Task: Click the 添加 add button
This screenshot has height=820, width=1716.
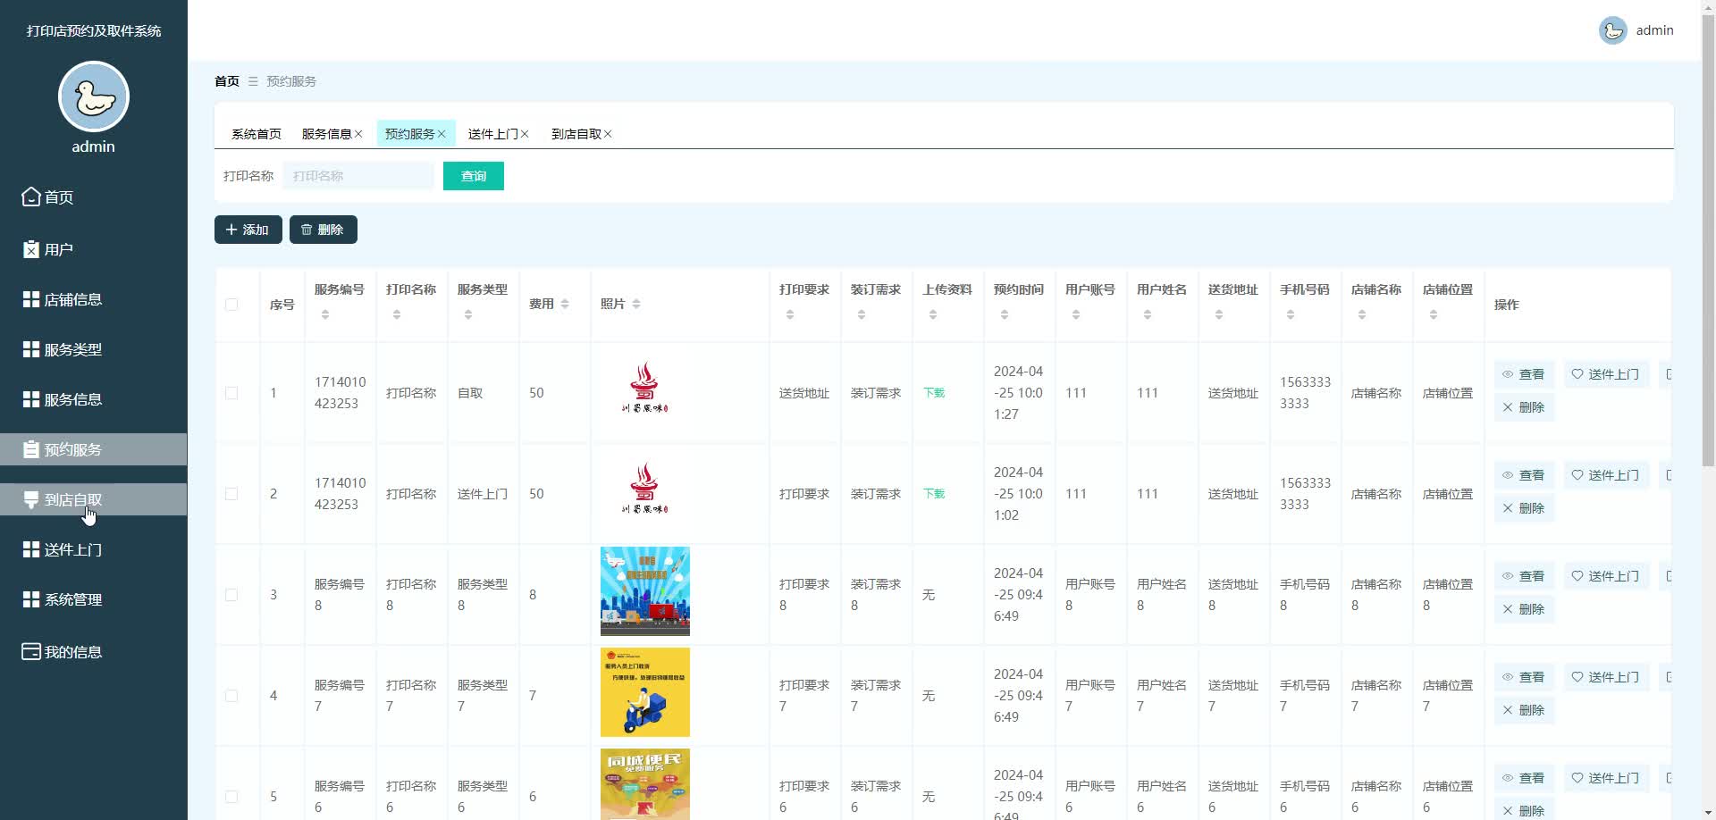Action: (x=248, y=230)
